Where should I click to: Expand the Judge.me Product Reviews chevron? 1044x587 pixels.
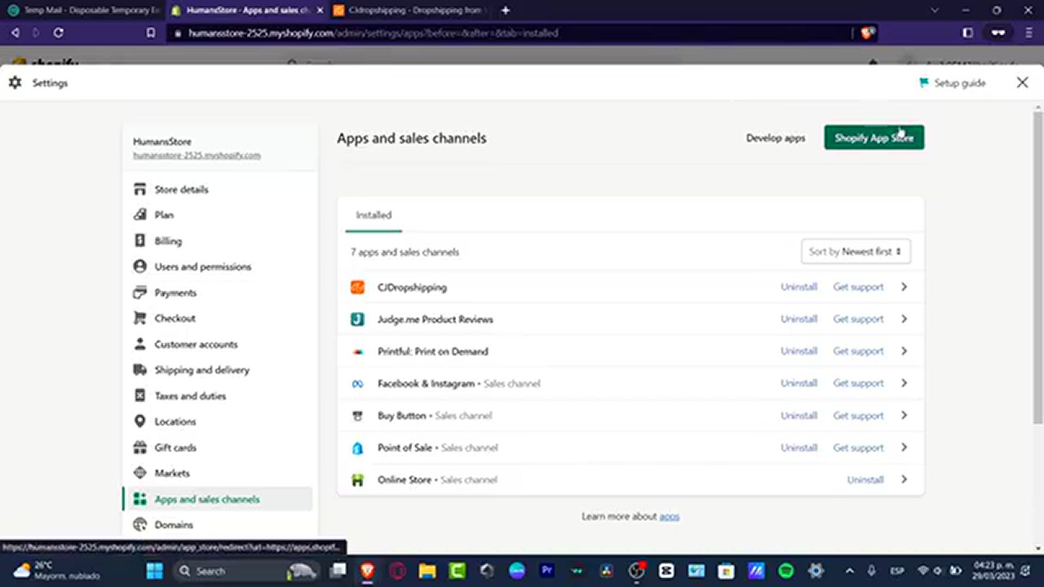pyautogui.click(x=904, y=319)
